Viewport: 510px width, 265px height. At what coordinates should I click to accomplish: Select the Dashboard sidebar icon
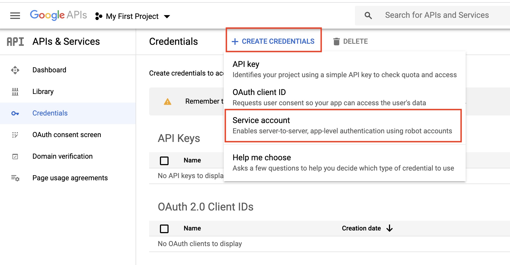click(15, 70)
